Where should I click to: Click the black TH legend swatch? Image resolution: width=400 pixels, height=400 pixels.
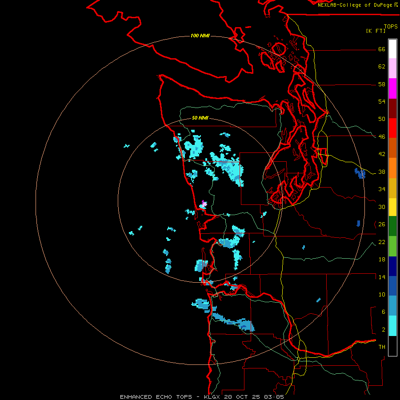392,346
